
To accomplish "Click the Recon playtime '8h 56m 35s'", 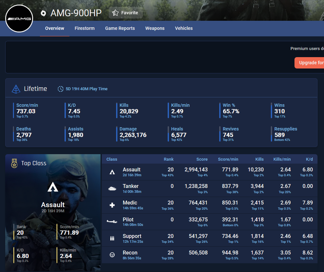I will click(x=132, y=258).
